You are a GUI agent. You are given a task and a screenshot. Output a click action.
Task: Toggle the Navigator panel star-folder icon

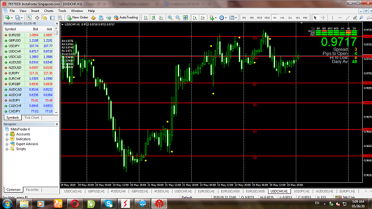tap(45, 18)
